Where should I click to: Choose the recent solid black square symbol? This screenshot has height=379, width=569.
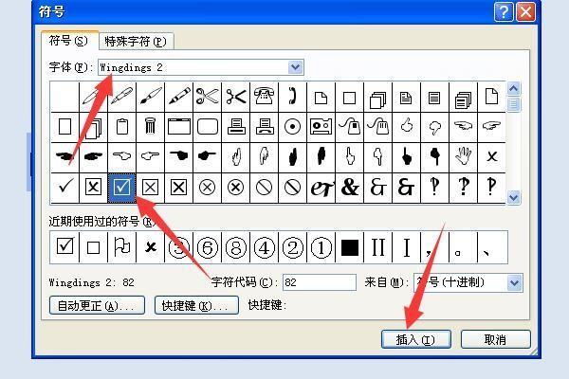pyautogui.click(x=349, y=247)
